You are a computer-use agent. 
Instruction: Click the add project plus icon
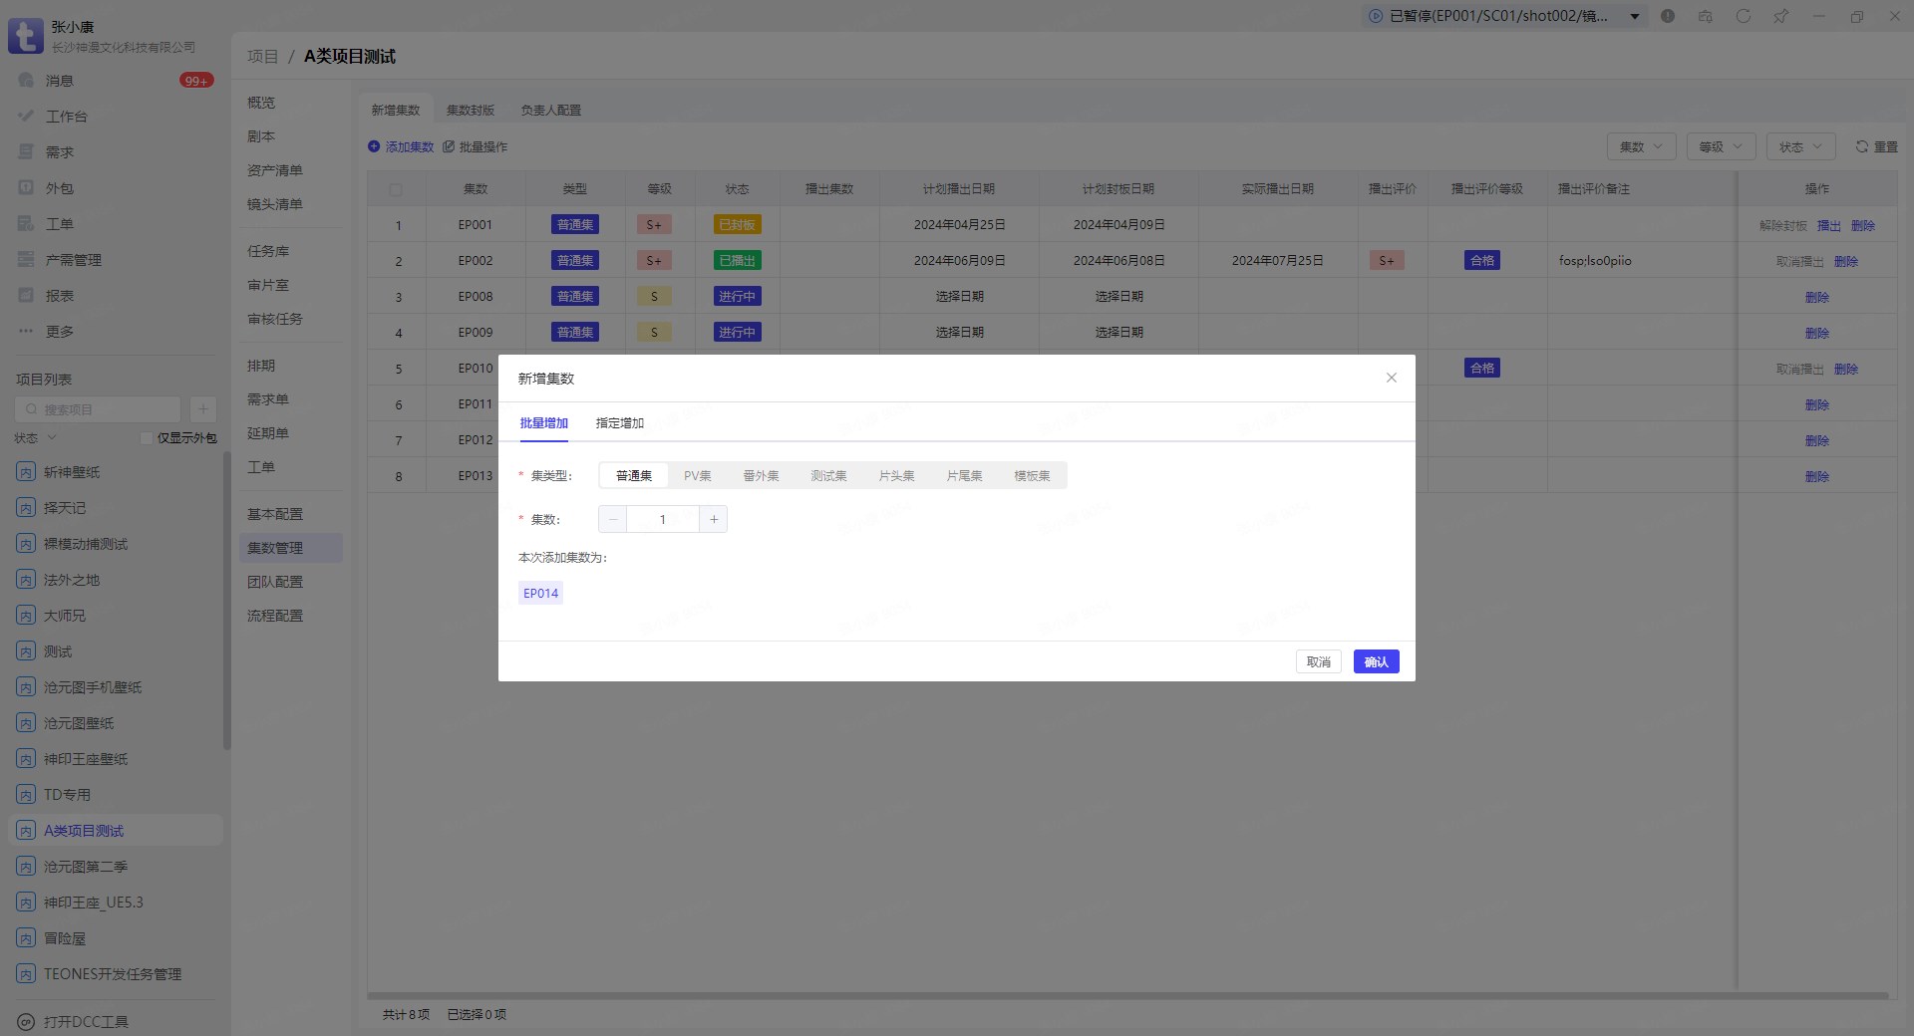202,409
